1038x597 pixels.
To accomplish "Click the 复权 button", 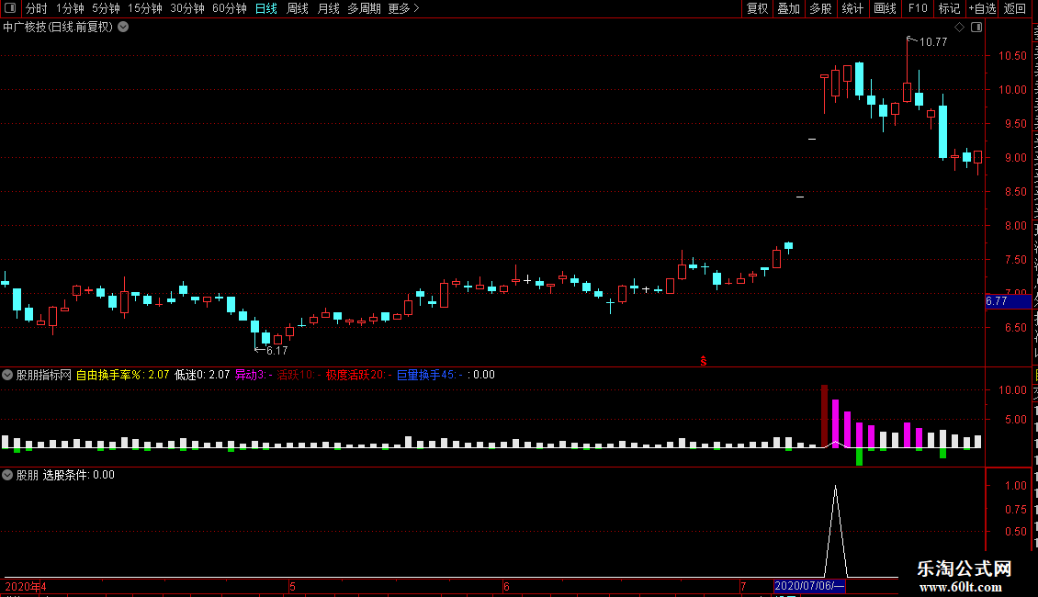I will [757, 8].
